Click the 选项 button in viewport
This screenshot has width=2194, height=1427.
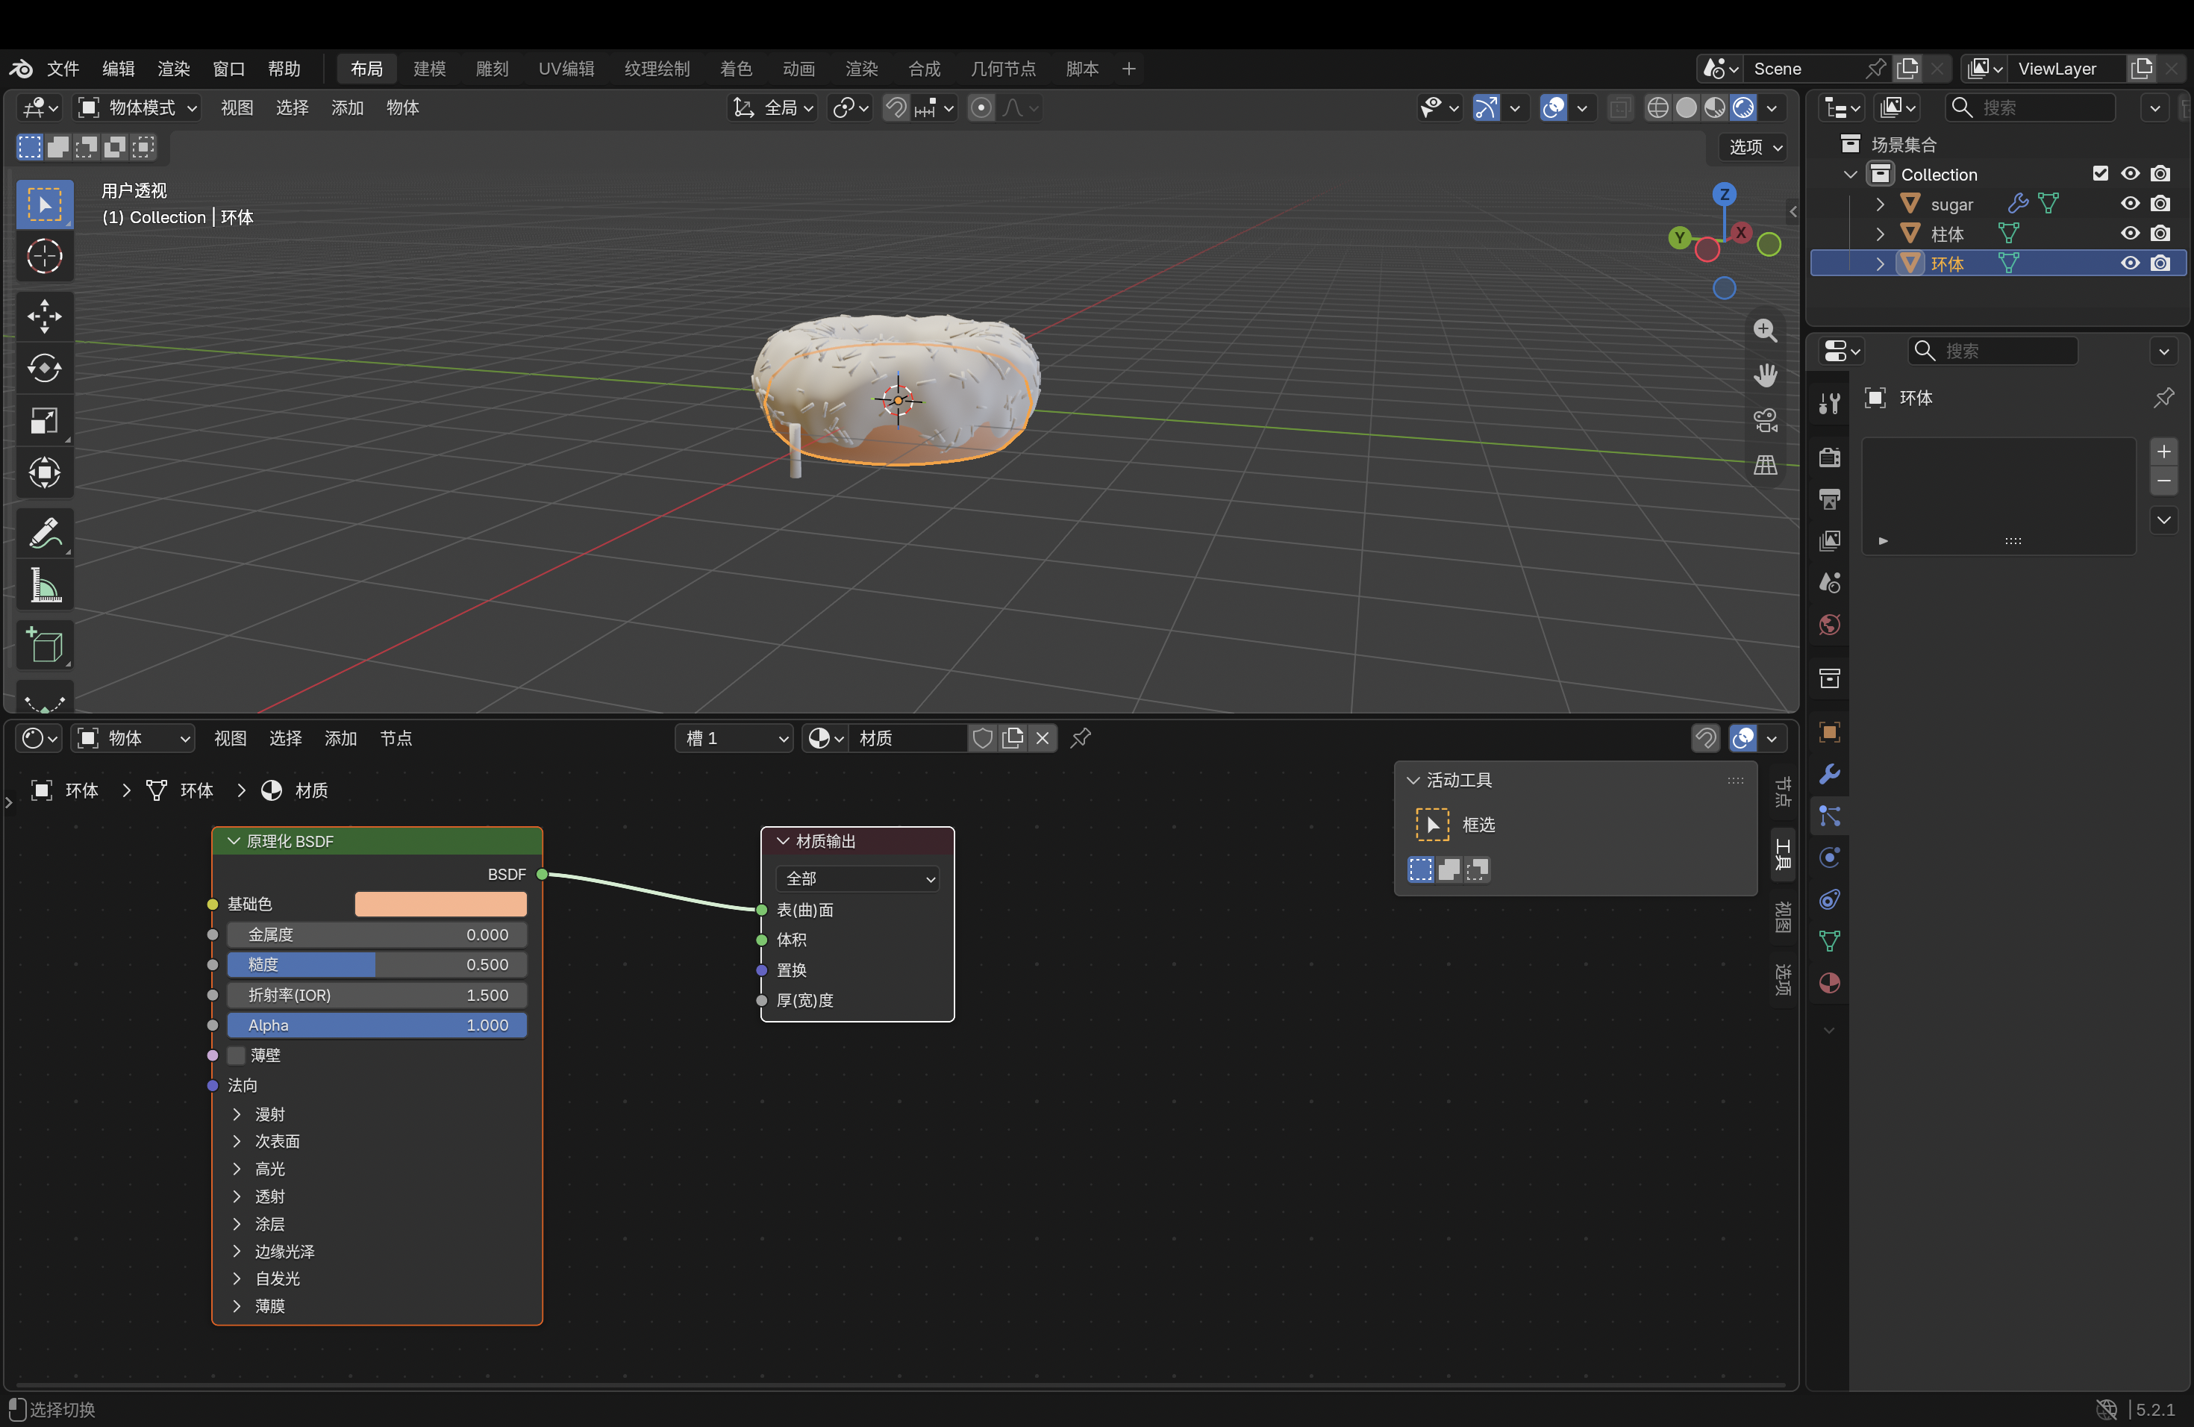pyautogui.click(x=1754, y=146)
